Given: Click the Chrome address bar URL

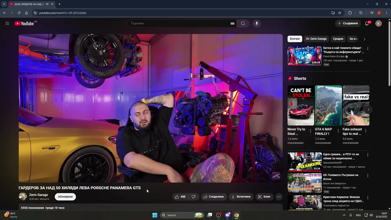Looking at the screenshot, I should (x=63, y=13).
